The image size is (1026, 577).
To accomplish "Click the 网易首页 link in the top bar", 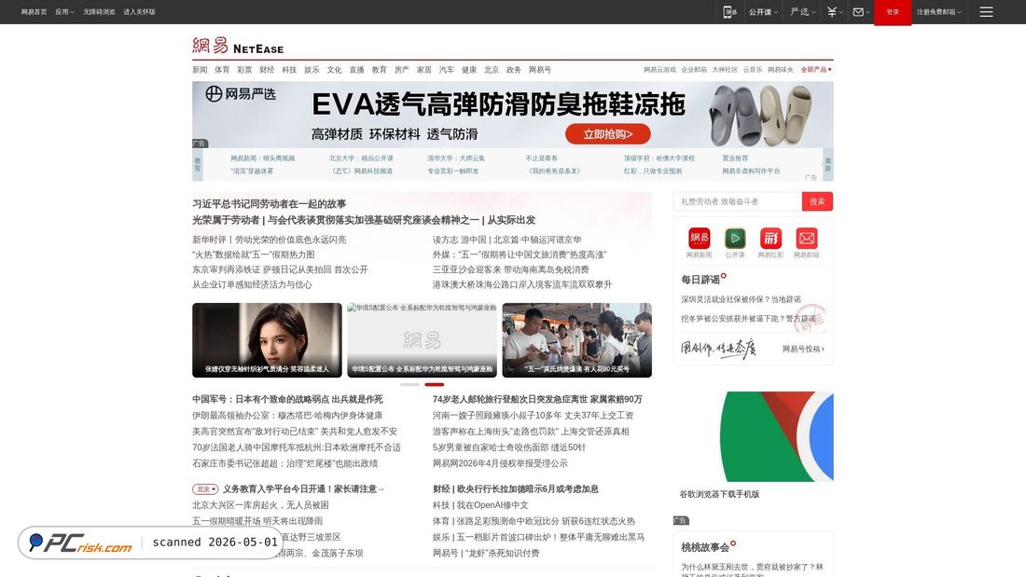I will tap(34, 12).
